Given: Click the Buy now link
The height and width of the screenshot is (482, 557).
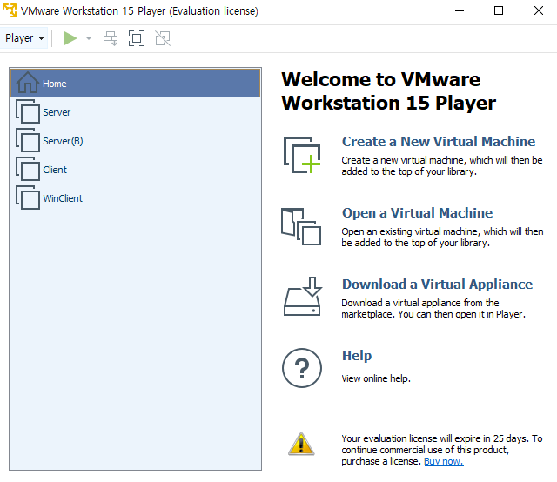Looking at the screenshot, I should [444, 461].
